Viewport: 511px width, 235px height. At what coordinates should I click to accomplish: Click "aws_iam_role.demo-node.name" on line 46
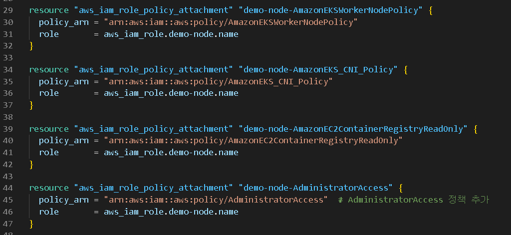click(171, 212)
